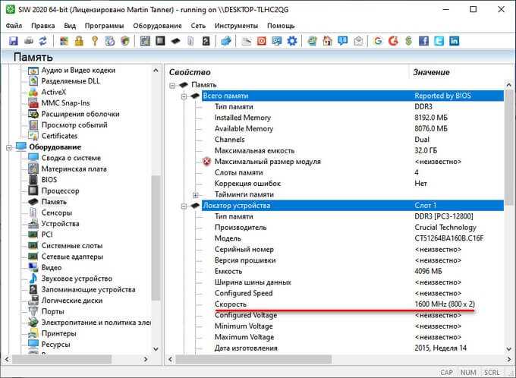The height and width of the screenshot is (378, 516).
Task: Open the Правка menu
Action: tap(42, 26)
